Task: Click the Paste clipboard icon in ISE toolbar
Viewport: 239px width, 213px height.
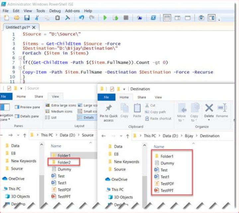Action: pyautogui.click(x=57, y=18)
